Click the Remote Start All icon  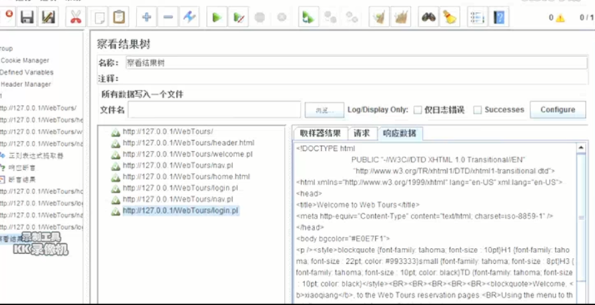point(308,17)
